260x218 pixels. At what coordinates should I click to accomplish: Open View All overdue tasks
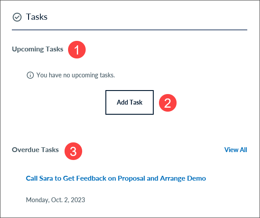point(235,150)
